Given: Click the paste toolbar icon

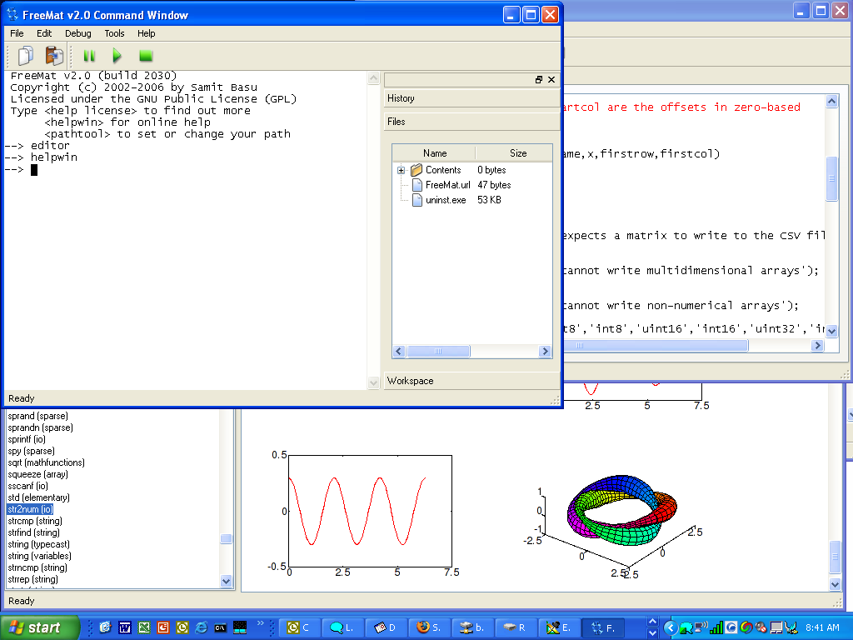Looking at the screenshot, I should [x=54, y=56].
